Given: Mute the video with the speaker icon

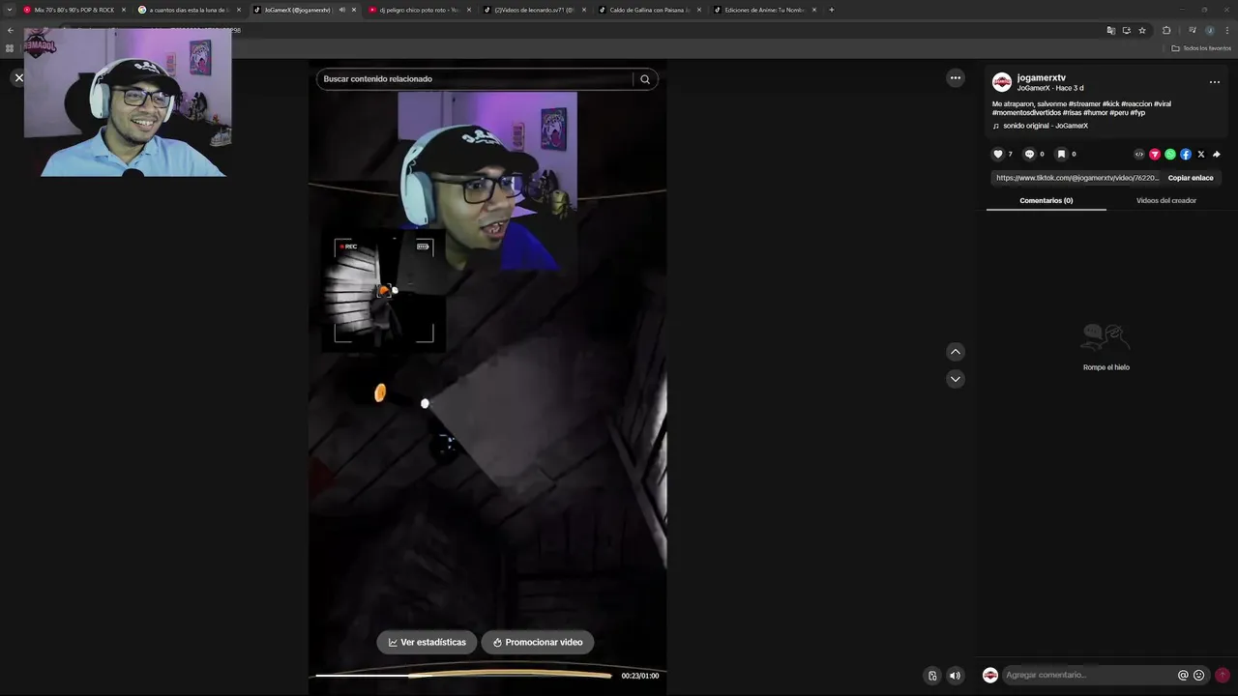Looking at the screenshot, I should pyautogui.click(x=955, y=676).
